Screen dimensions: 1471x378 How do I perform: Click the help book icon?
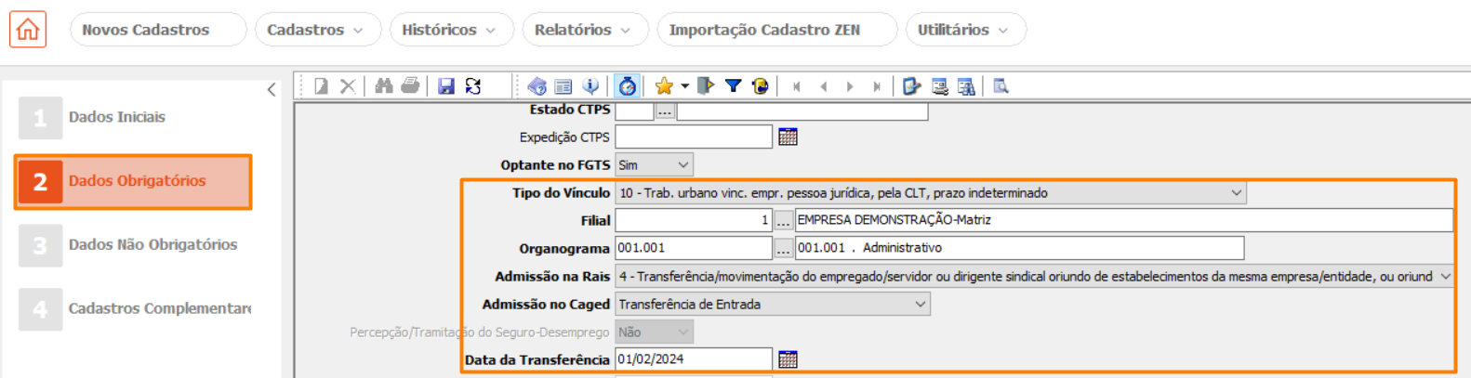click(537, 86)
